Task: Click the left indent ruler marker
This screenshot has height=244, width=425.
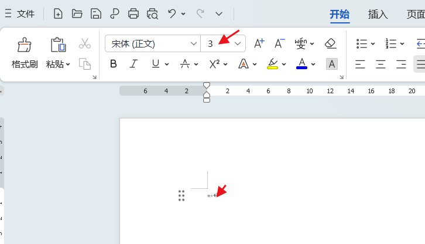Action: (x=207, y=100)
